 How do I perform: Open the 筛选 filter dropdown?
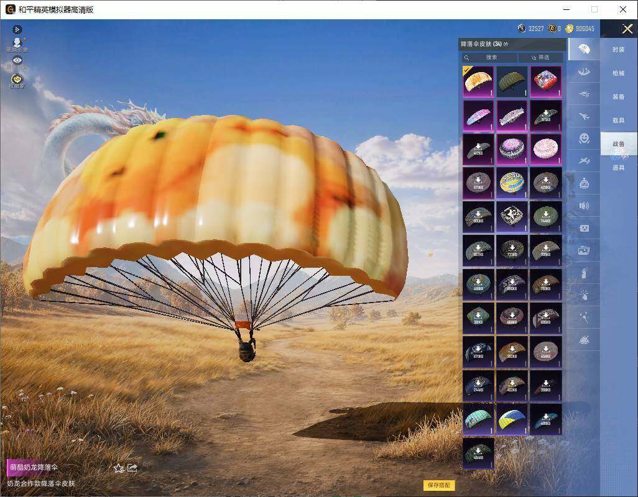pos(541,57)
